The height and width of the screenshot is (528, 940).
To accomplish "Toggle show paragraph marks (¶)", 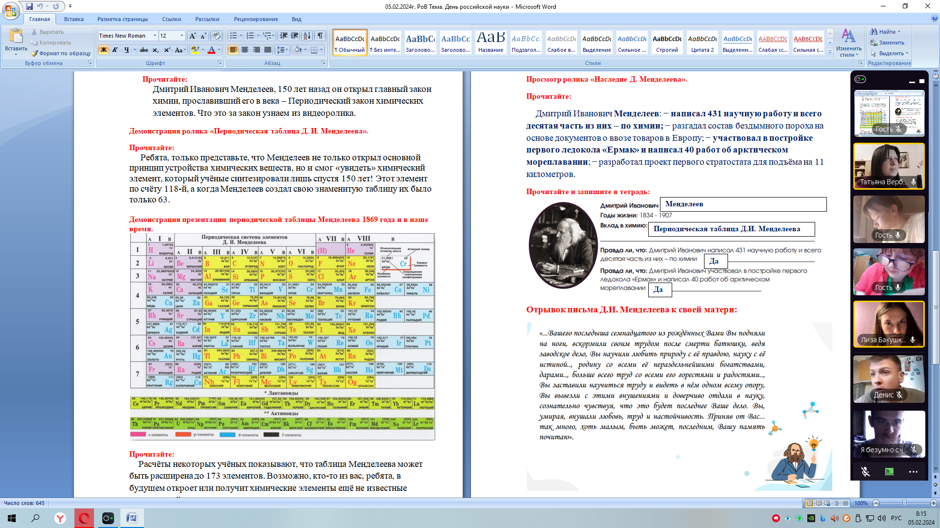I will click(320, 36).
